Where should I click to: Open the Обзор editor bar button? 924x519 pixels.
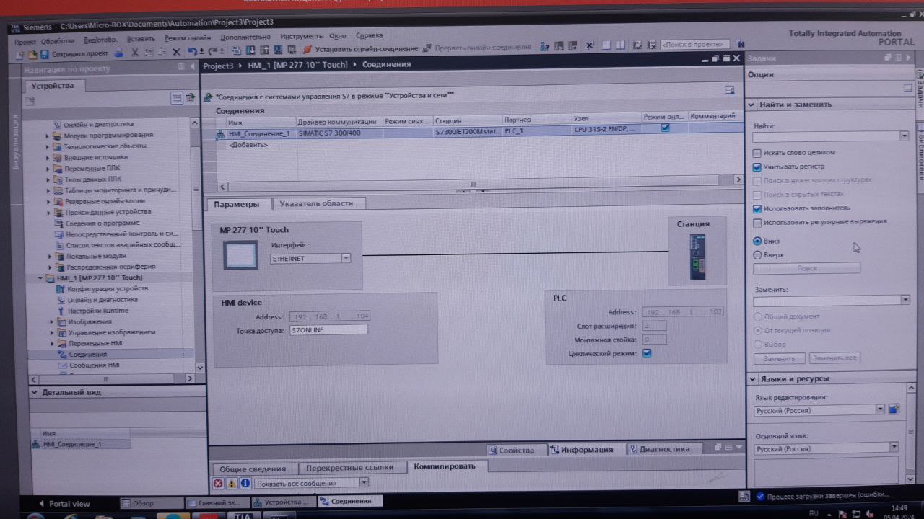150,502
